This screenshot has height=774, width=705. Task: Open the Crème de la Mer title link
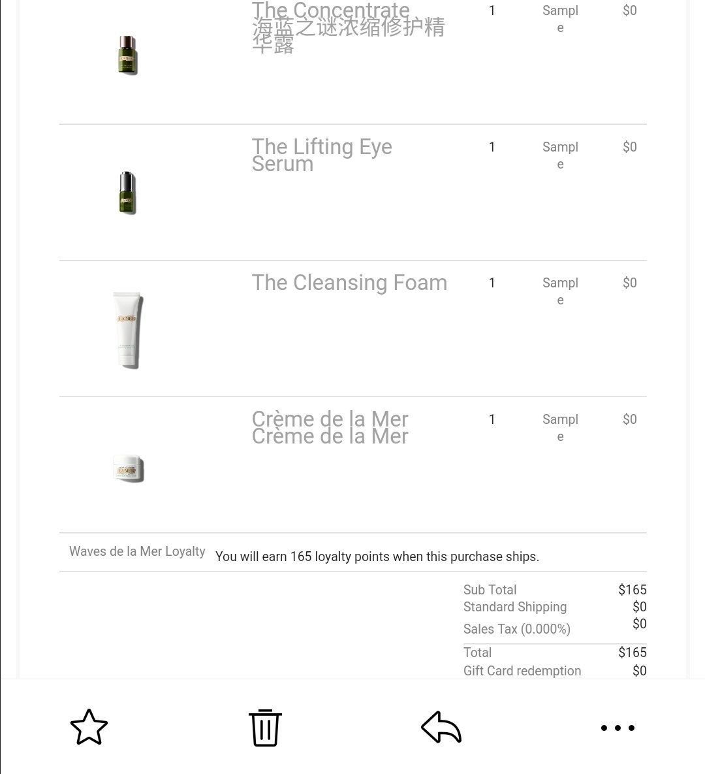tap(330, 427)
